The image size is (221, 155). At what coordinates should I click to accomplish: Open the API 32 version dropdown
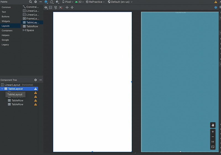80,2
